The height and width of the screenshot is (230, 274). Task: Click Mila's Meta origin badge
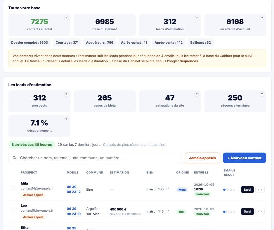tap(182, 190)
